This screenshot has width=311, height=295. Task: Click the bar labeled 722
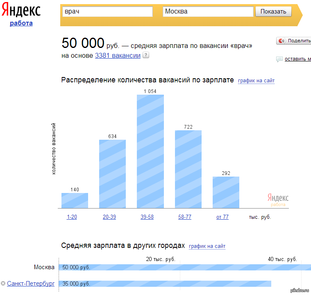coord(188,169)
